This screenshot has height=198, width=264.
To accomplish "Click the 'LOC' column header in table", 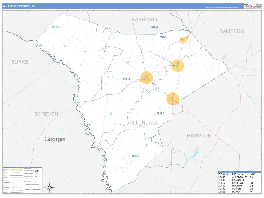I will pyautogui.click(x=252, y=174).
